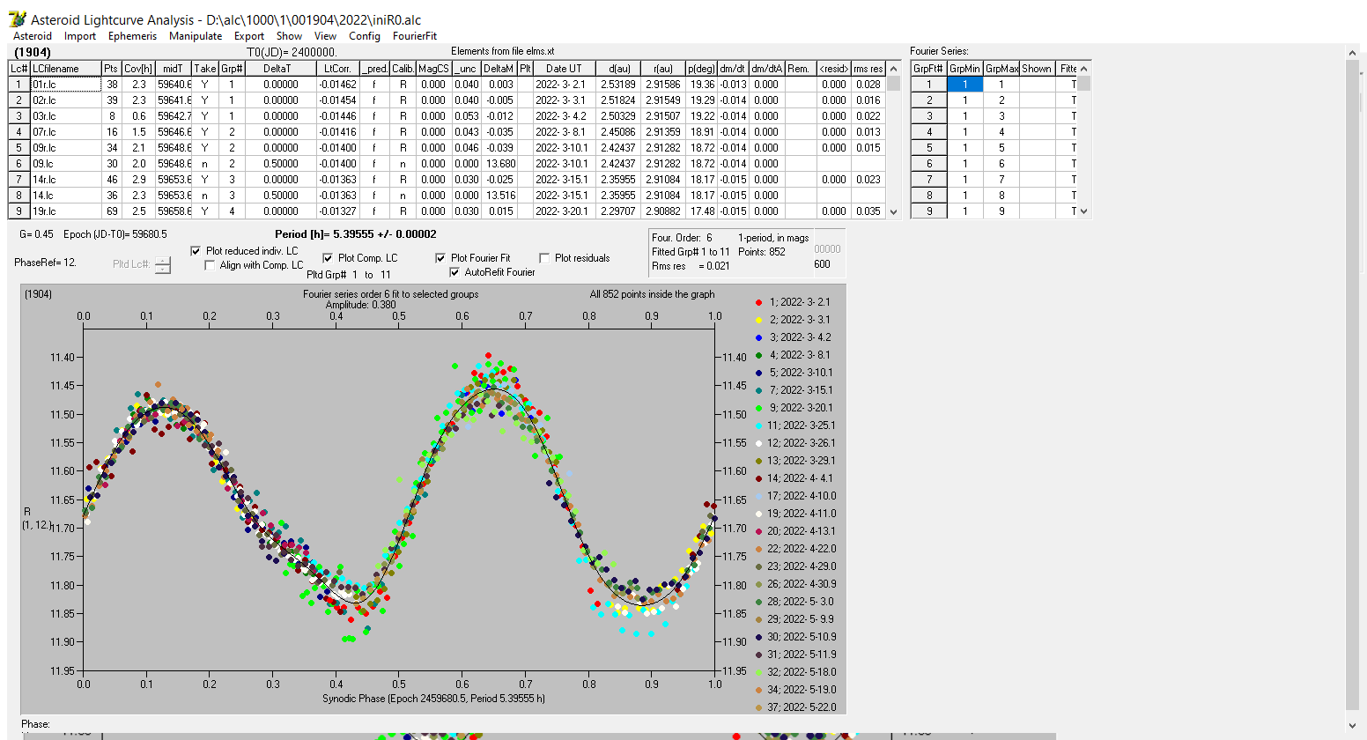The width and height of the screenshot is (1367, 740).
Task: Select the 09r.lc filename cell
Action: [x=66, y=148]
